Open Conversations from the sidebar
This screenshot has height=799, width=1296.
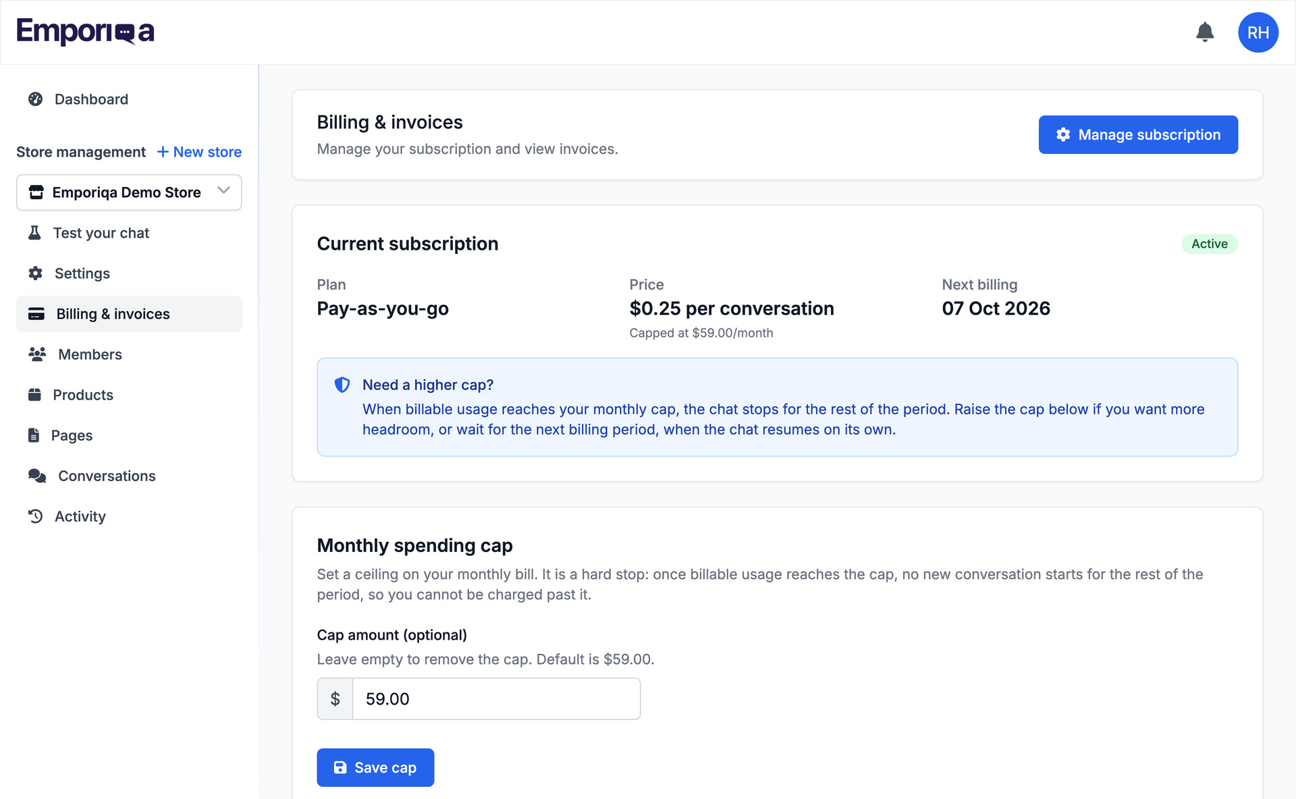pos(129,476)
